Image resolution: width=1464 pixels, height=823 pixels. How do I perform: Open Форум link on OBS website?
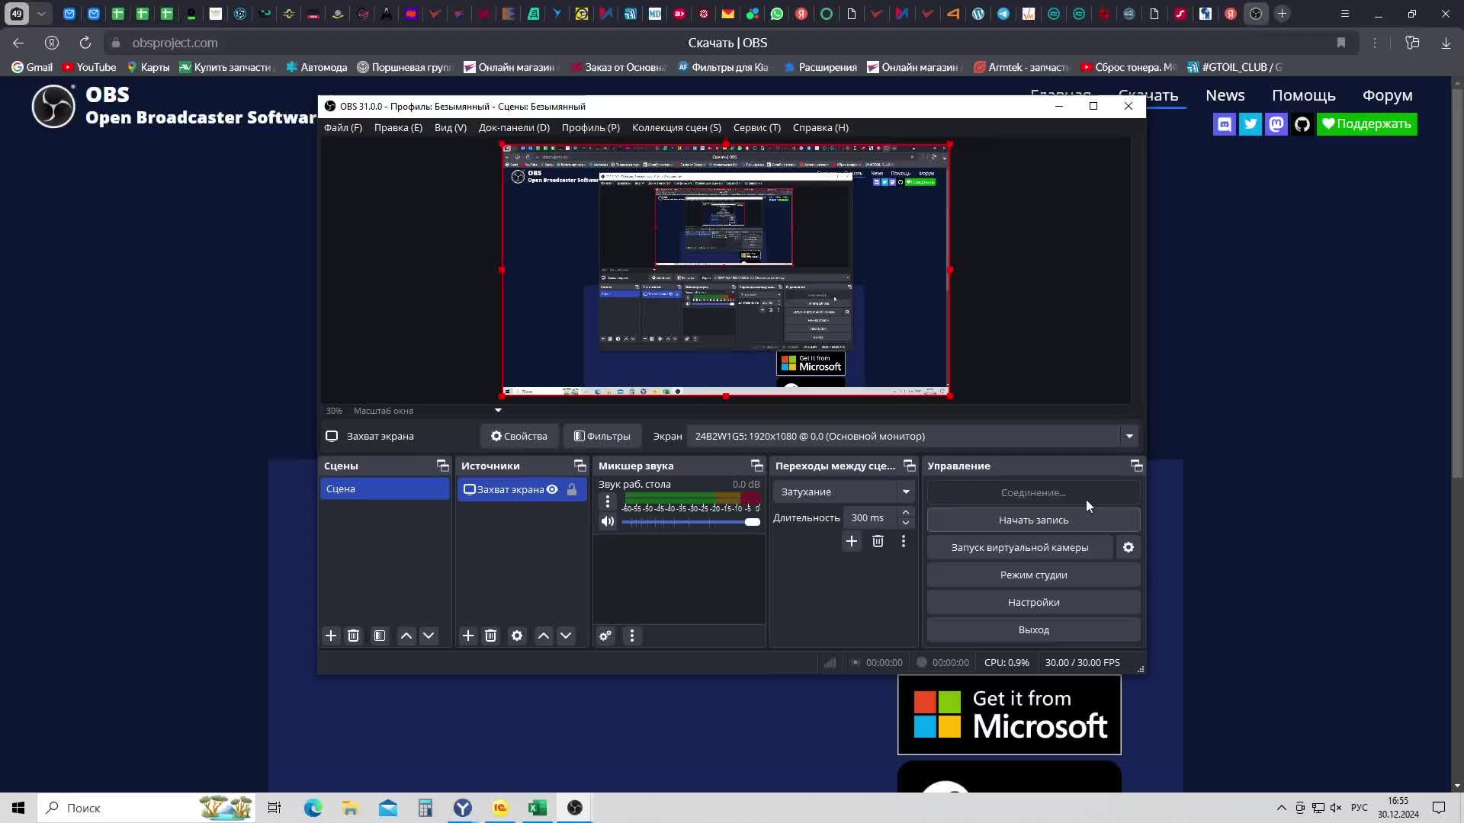click(x=1388, y=95)
